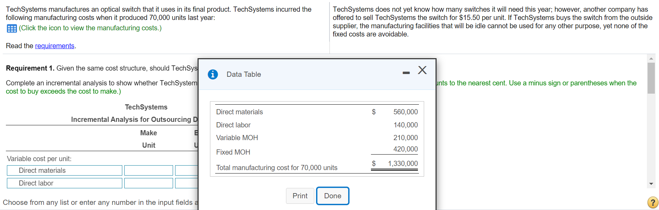
Task: Minimize the Data Table dialog
Action: click(x=406, y=73)
